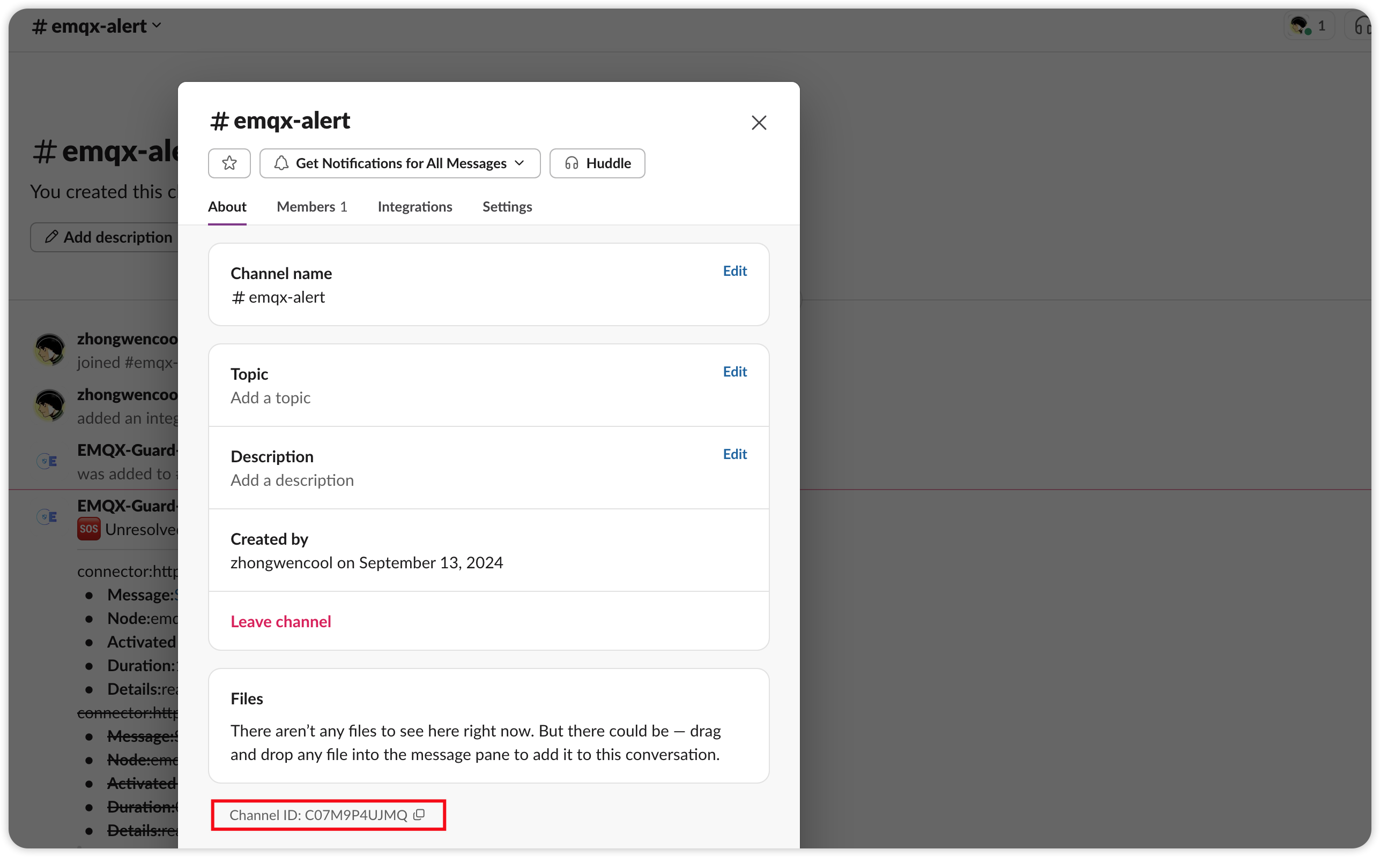Click EMQX-Guard bot avatar on 'was added' message
Viewport: 1380px width, 857px height.
click(47, 461)
